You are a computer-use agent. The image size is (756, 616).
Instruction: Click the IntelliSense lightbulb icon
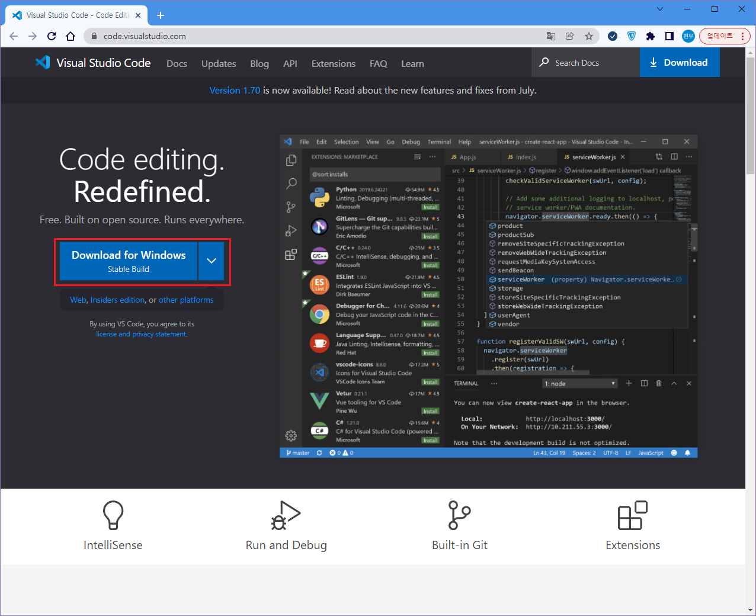coord(113,515)
